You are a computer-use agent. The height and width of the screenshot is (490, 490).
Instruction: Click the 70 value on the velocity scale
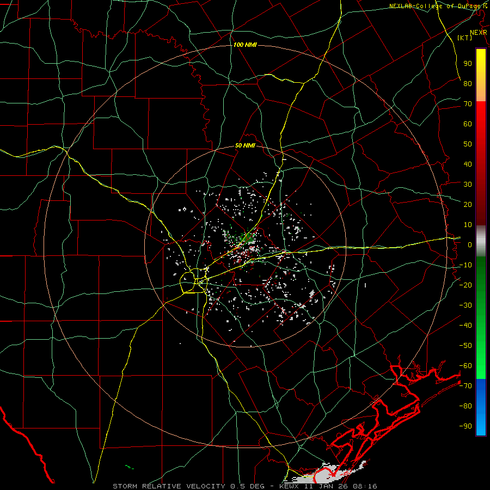click(468, 104)
